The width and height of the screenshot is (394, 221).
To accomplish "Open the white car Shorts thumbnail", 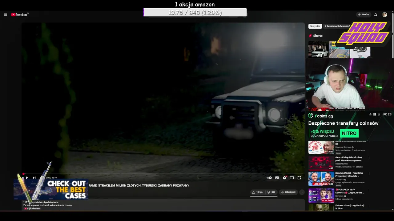I will (x=318, y=49).
